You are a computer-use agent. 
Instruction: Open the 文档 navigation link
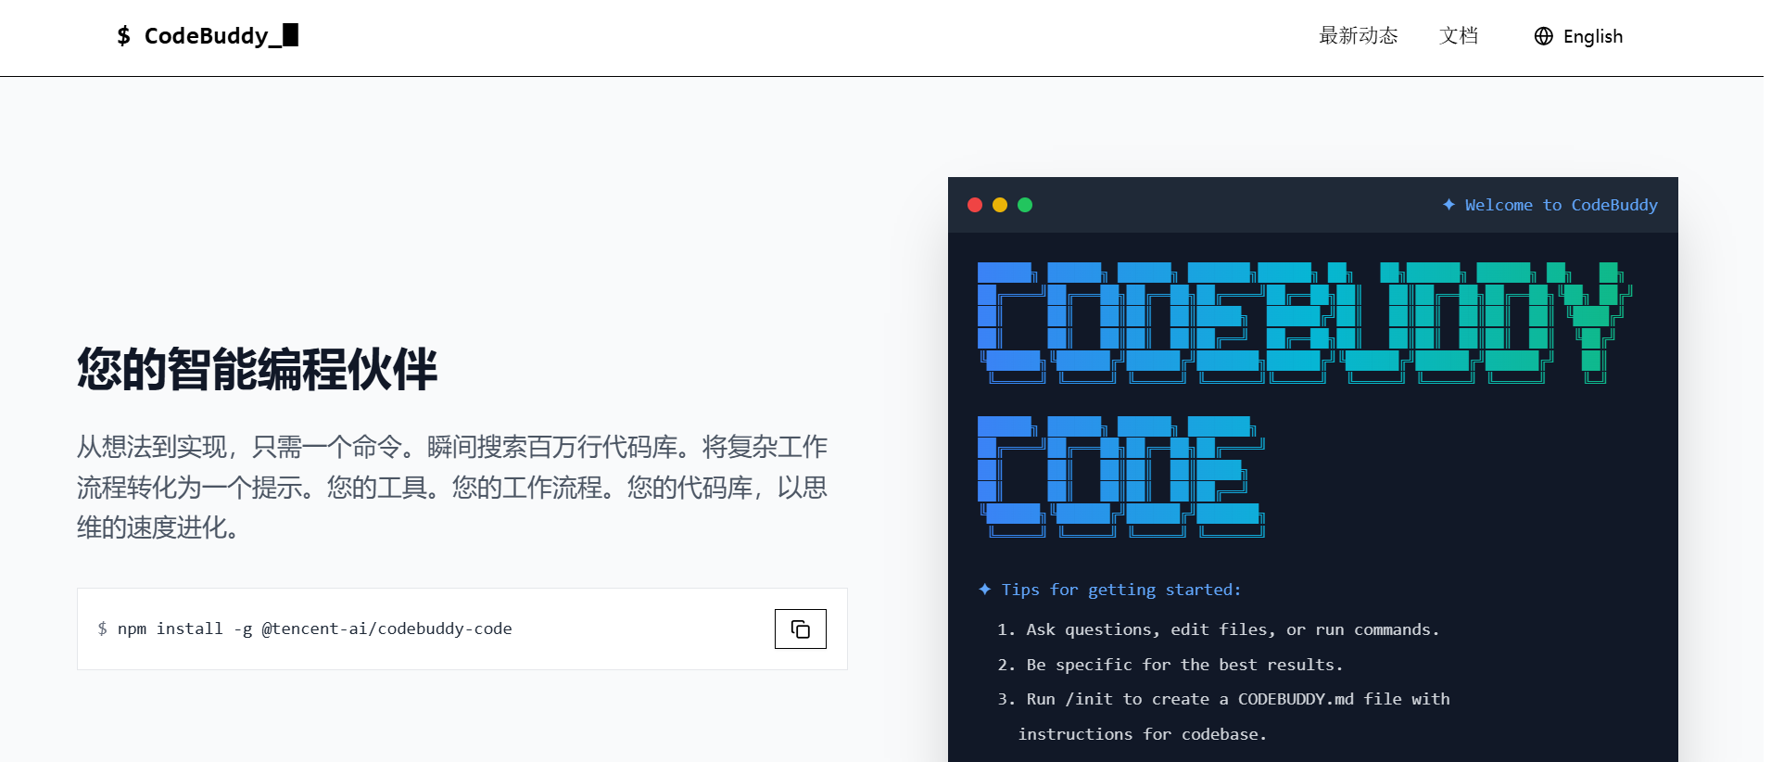point(1459,36)
